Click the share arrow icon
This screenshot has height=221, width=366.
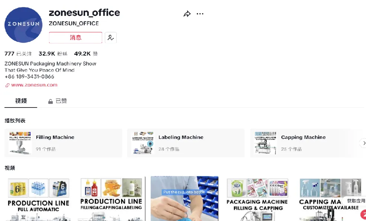click(x=187, y=14)
